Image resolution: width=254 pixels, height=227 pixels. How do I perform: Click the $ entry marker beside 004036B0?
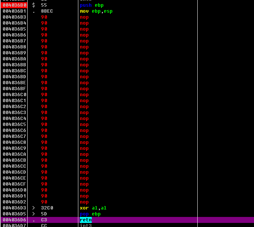pos(34,5)
